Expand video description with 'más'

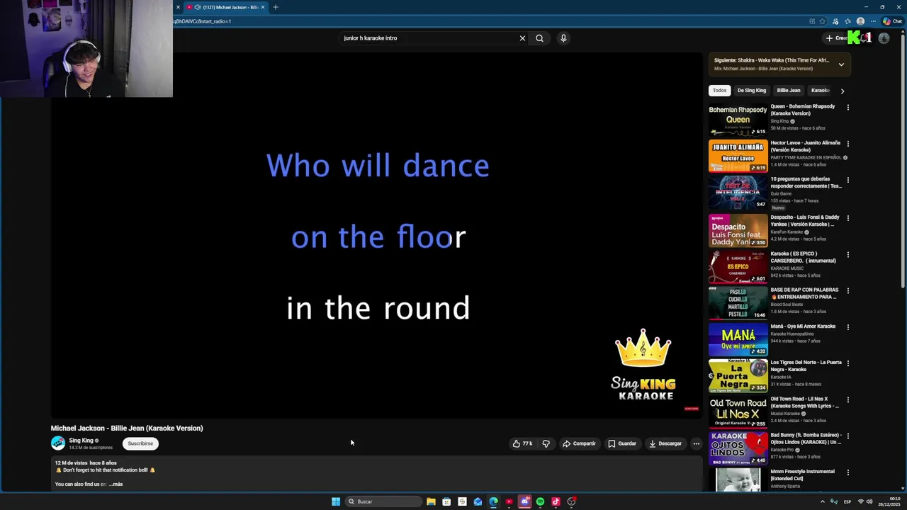pyautogui.click(x=116, y=484)
